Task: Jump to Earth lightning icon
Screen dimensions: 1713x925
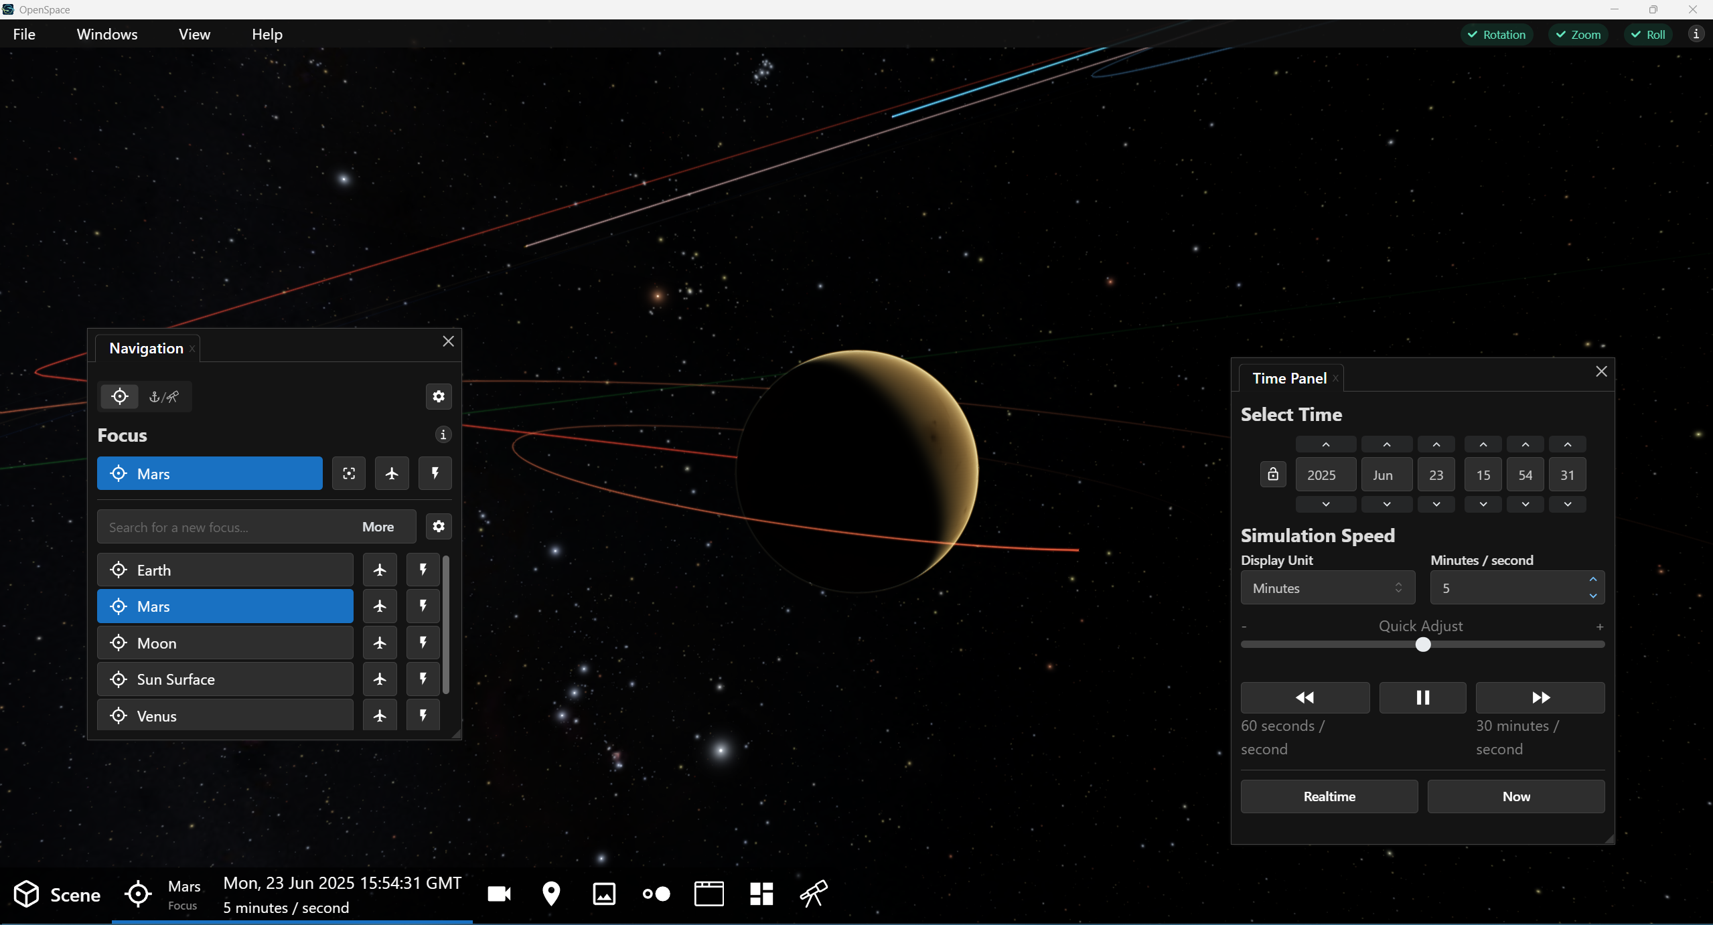Action: (x=423, y=570)
